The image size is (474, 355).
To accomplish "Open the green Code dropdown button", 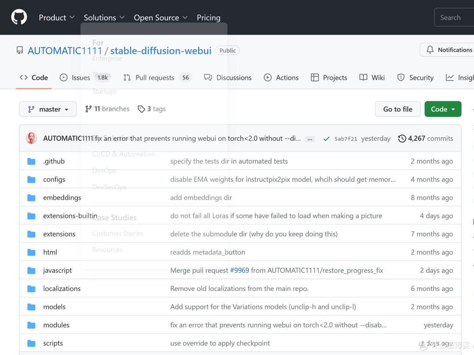I will click(x=442, y=109).
